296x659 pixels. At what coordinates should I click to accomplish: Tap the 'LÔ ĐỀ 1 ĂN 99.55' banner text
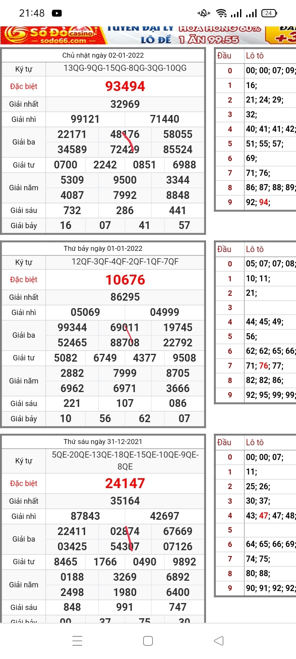click(x=190, y=40)
